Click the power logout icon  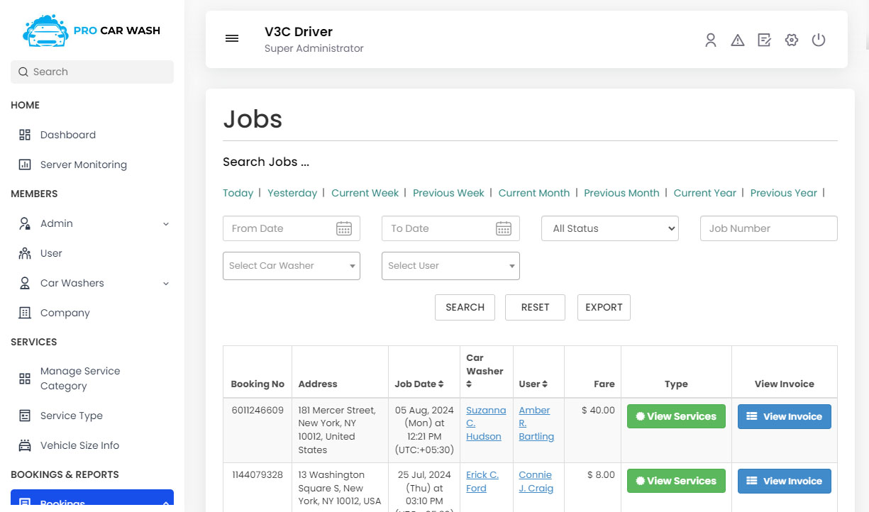819,40
